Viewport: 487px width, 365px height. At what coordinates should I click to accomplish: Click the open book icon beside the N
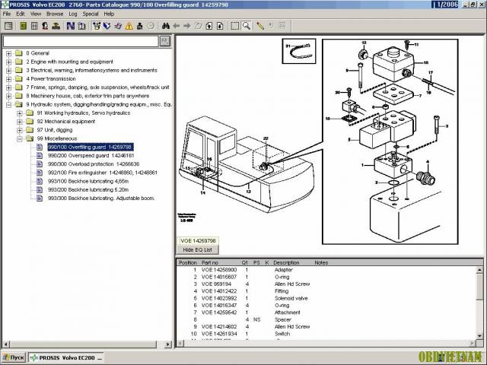[81, 26]
